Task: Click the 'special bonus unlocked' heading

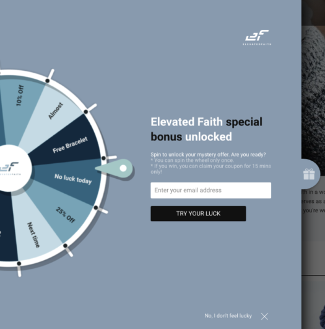Action: point(206,129)
